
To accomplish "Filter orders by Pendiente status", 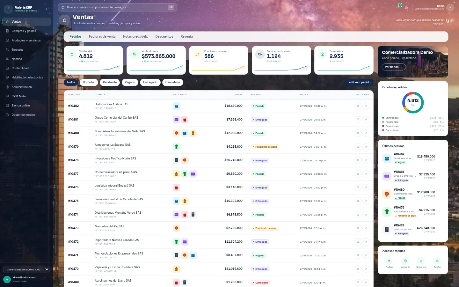I will [110, 82].
